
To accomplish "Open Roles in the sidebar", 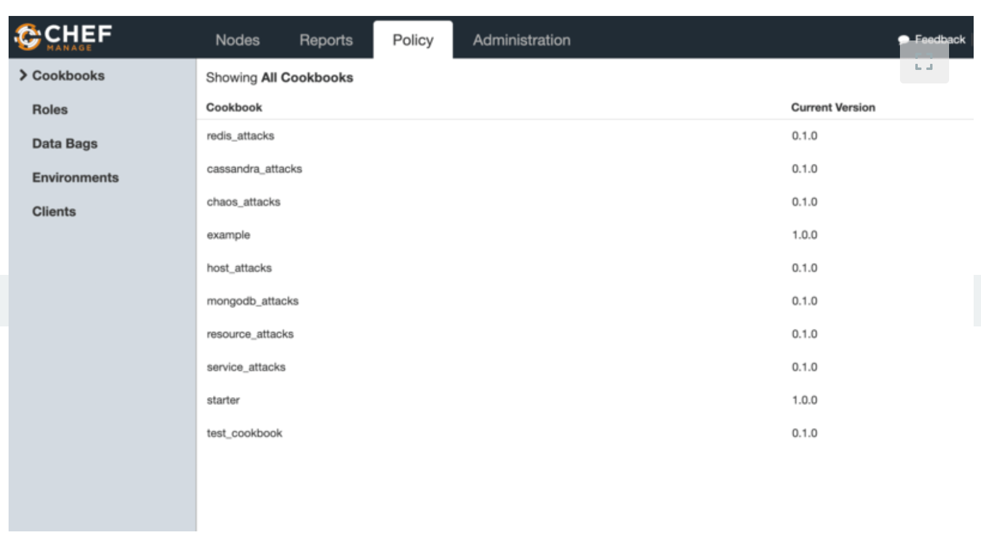I will (50, 109).
